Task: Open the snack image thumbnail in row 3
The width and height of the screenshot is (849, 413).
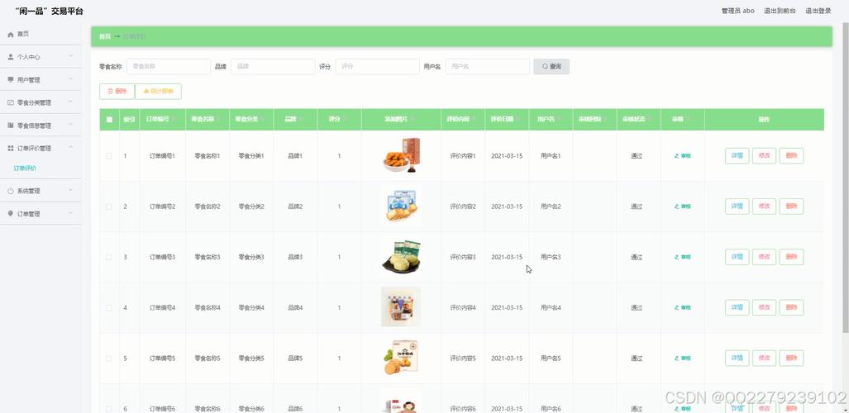Action: click(401, 257)
